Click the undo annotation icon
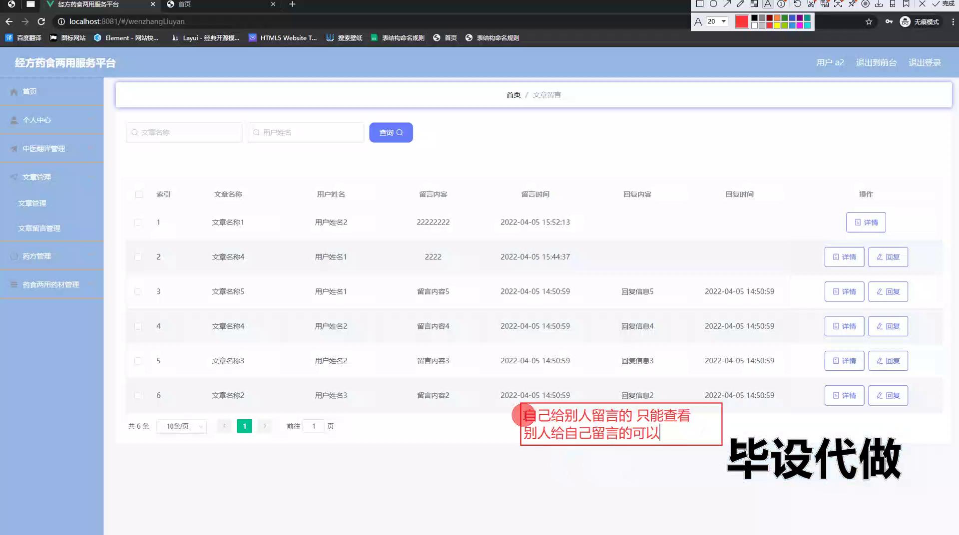 [797, 4]
